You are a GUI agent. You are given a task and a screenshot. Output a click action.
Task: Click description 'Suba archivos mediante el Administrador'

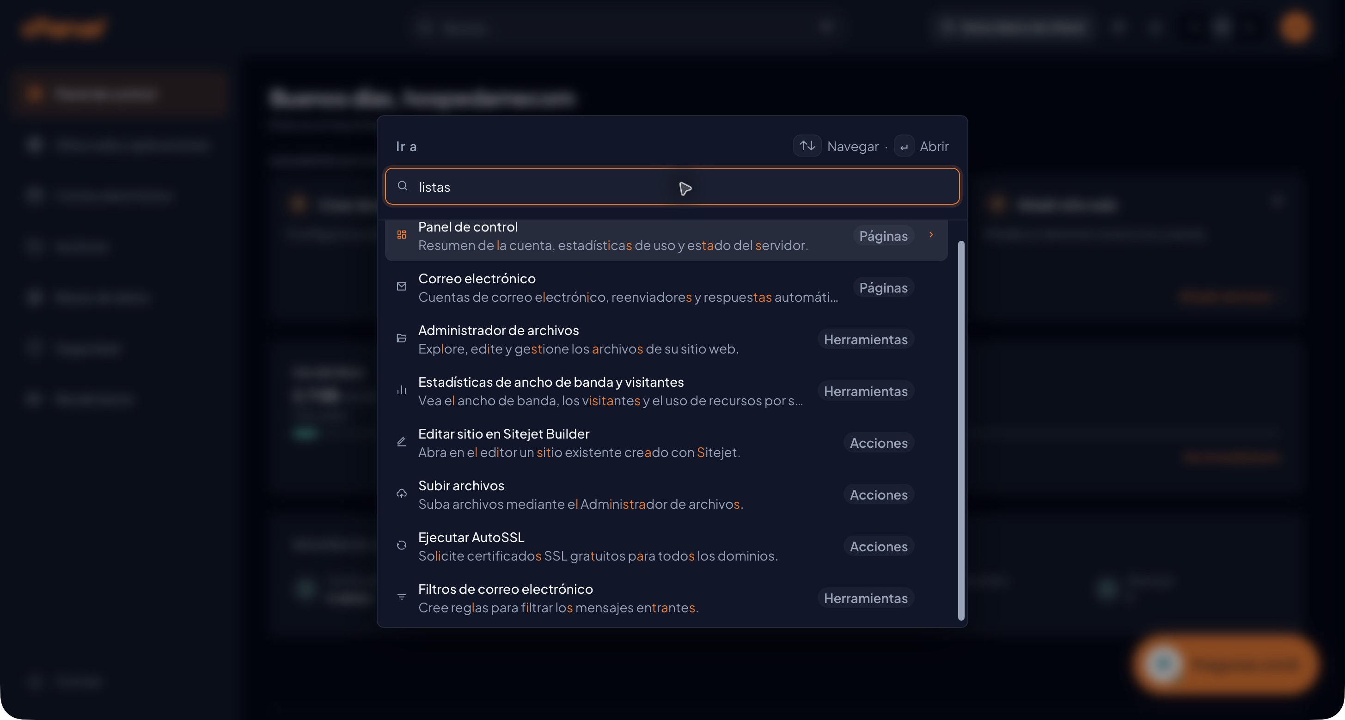tap(581, 504)
